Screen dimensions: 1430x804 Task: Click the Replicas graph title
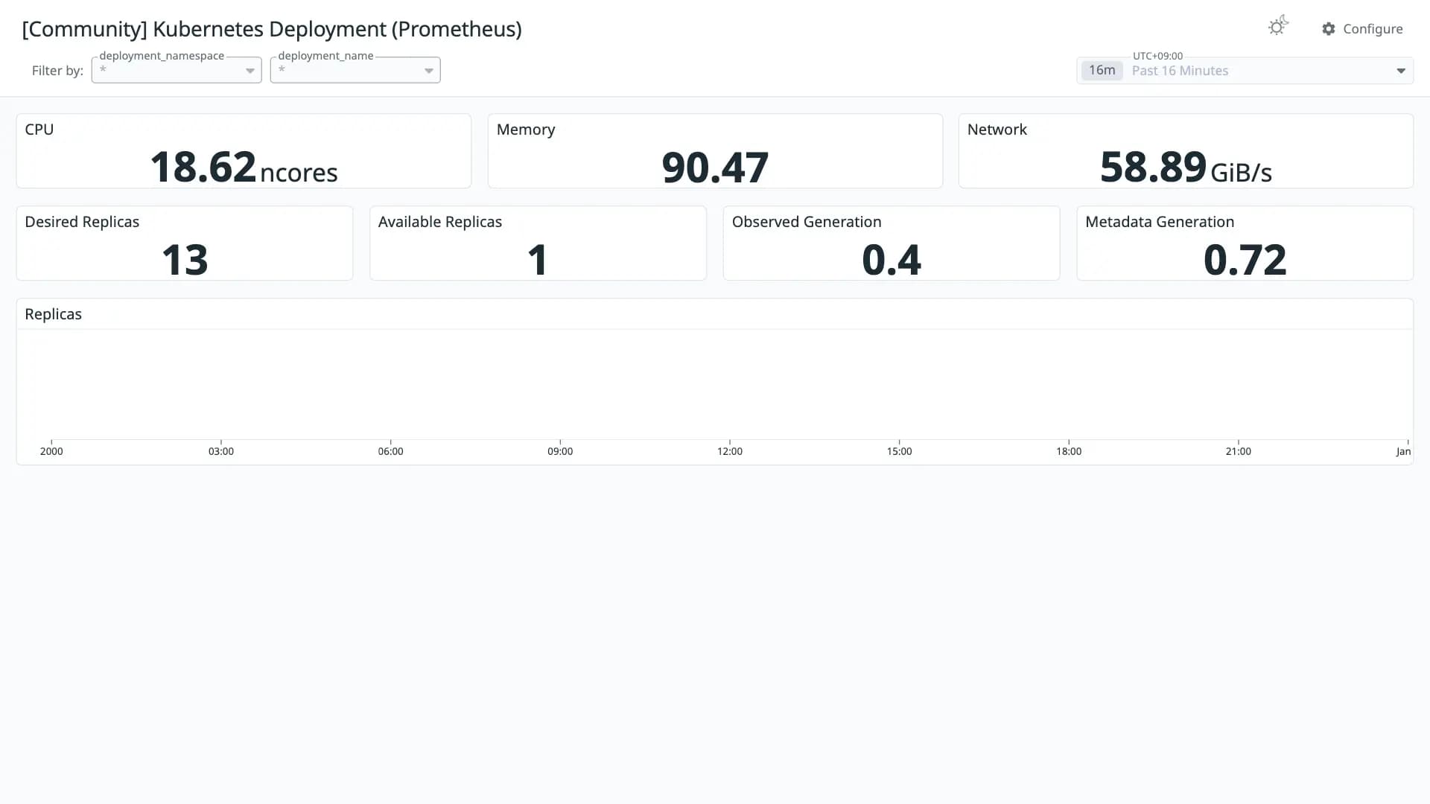pos(54,314)
